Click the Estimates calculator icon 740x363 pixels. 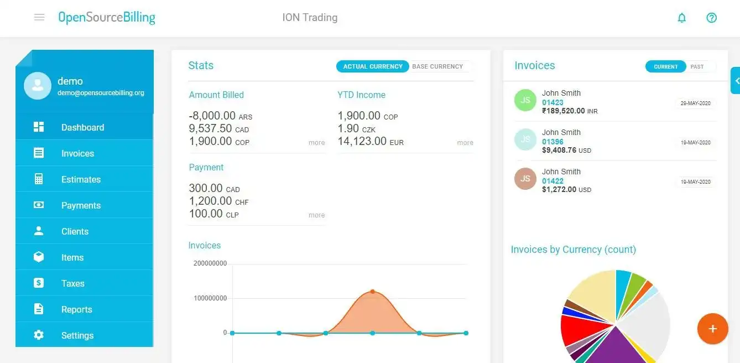pos(39,179)
